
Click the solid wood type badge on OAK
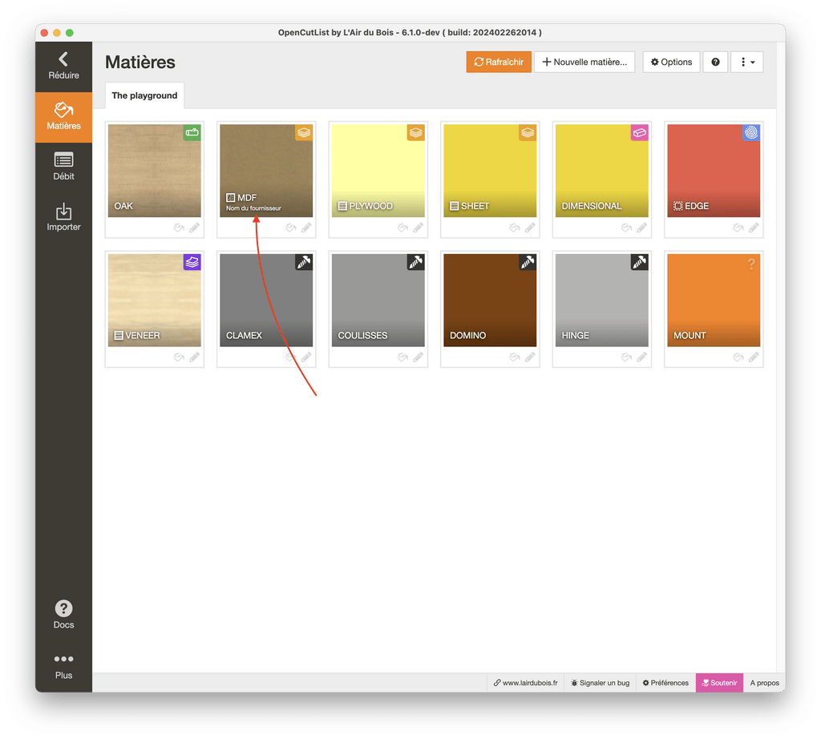[x=192, y=132]
